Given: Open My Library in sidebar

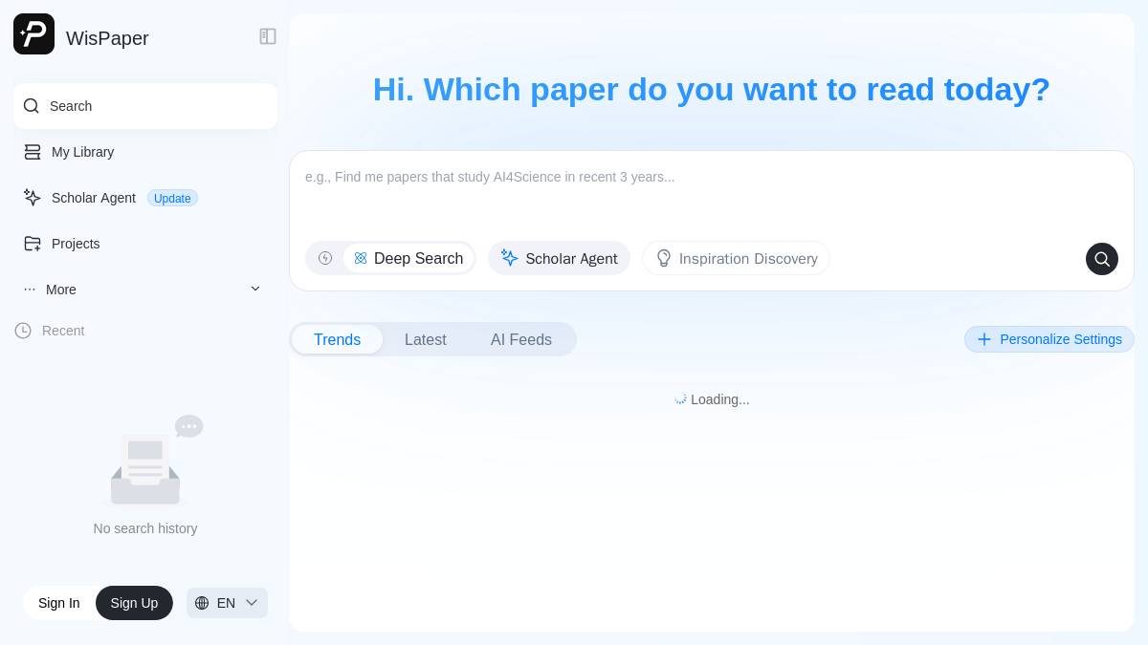Looking at the screenshot, I should pos(145,152).
